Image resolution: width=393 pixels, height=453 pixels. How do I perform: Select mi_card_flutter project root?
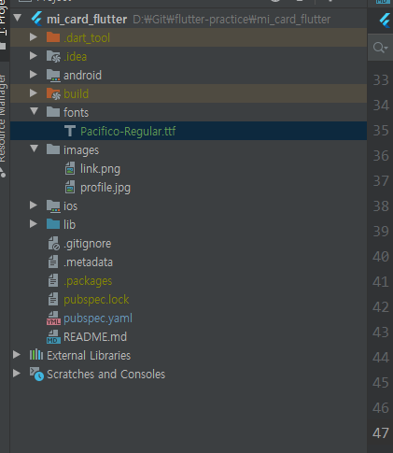pyautogui.click(x=87, y=20)
